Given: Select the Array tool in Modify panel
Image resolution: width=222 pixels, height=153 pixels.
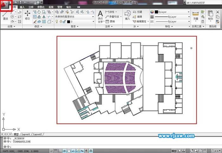Looking at the screenshot, I should 44,22.
